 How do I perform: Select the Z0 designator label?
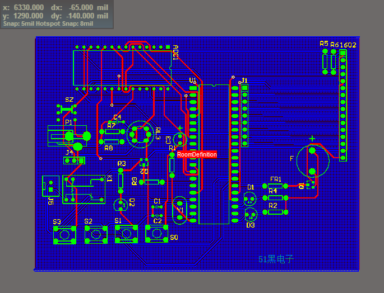144,171
